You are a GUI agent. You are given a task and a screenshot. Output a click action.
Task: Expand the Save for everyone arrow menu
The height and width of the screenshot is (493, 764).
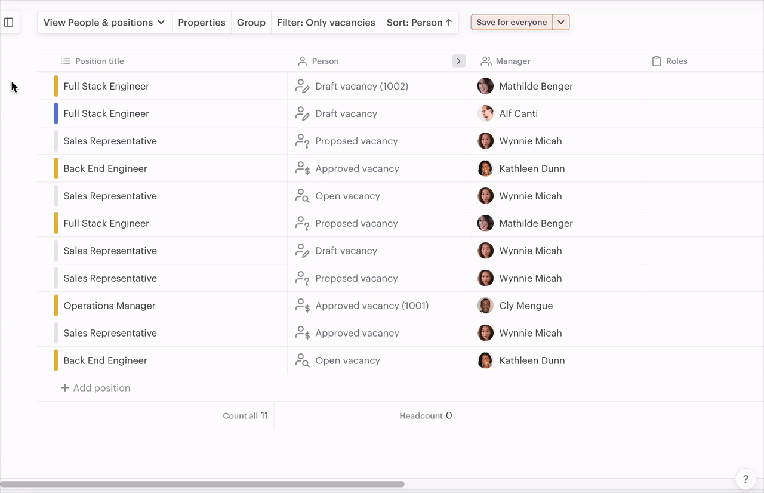pyautogui.click(x=561, y=23)
